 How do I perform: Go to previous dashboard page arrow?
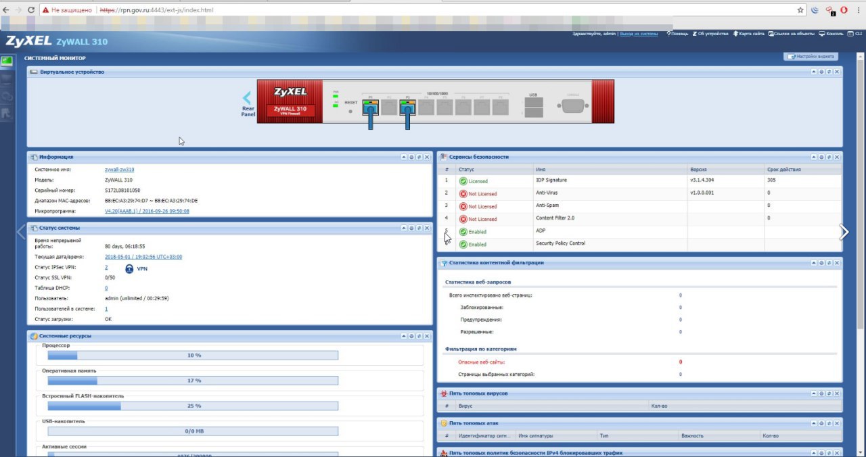coord(21,232)
